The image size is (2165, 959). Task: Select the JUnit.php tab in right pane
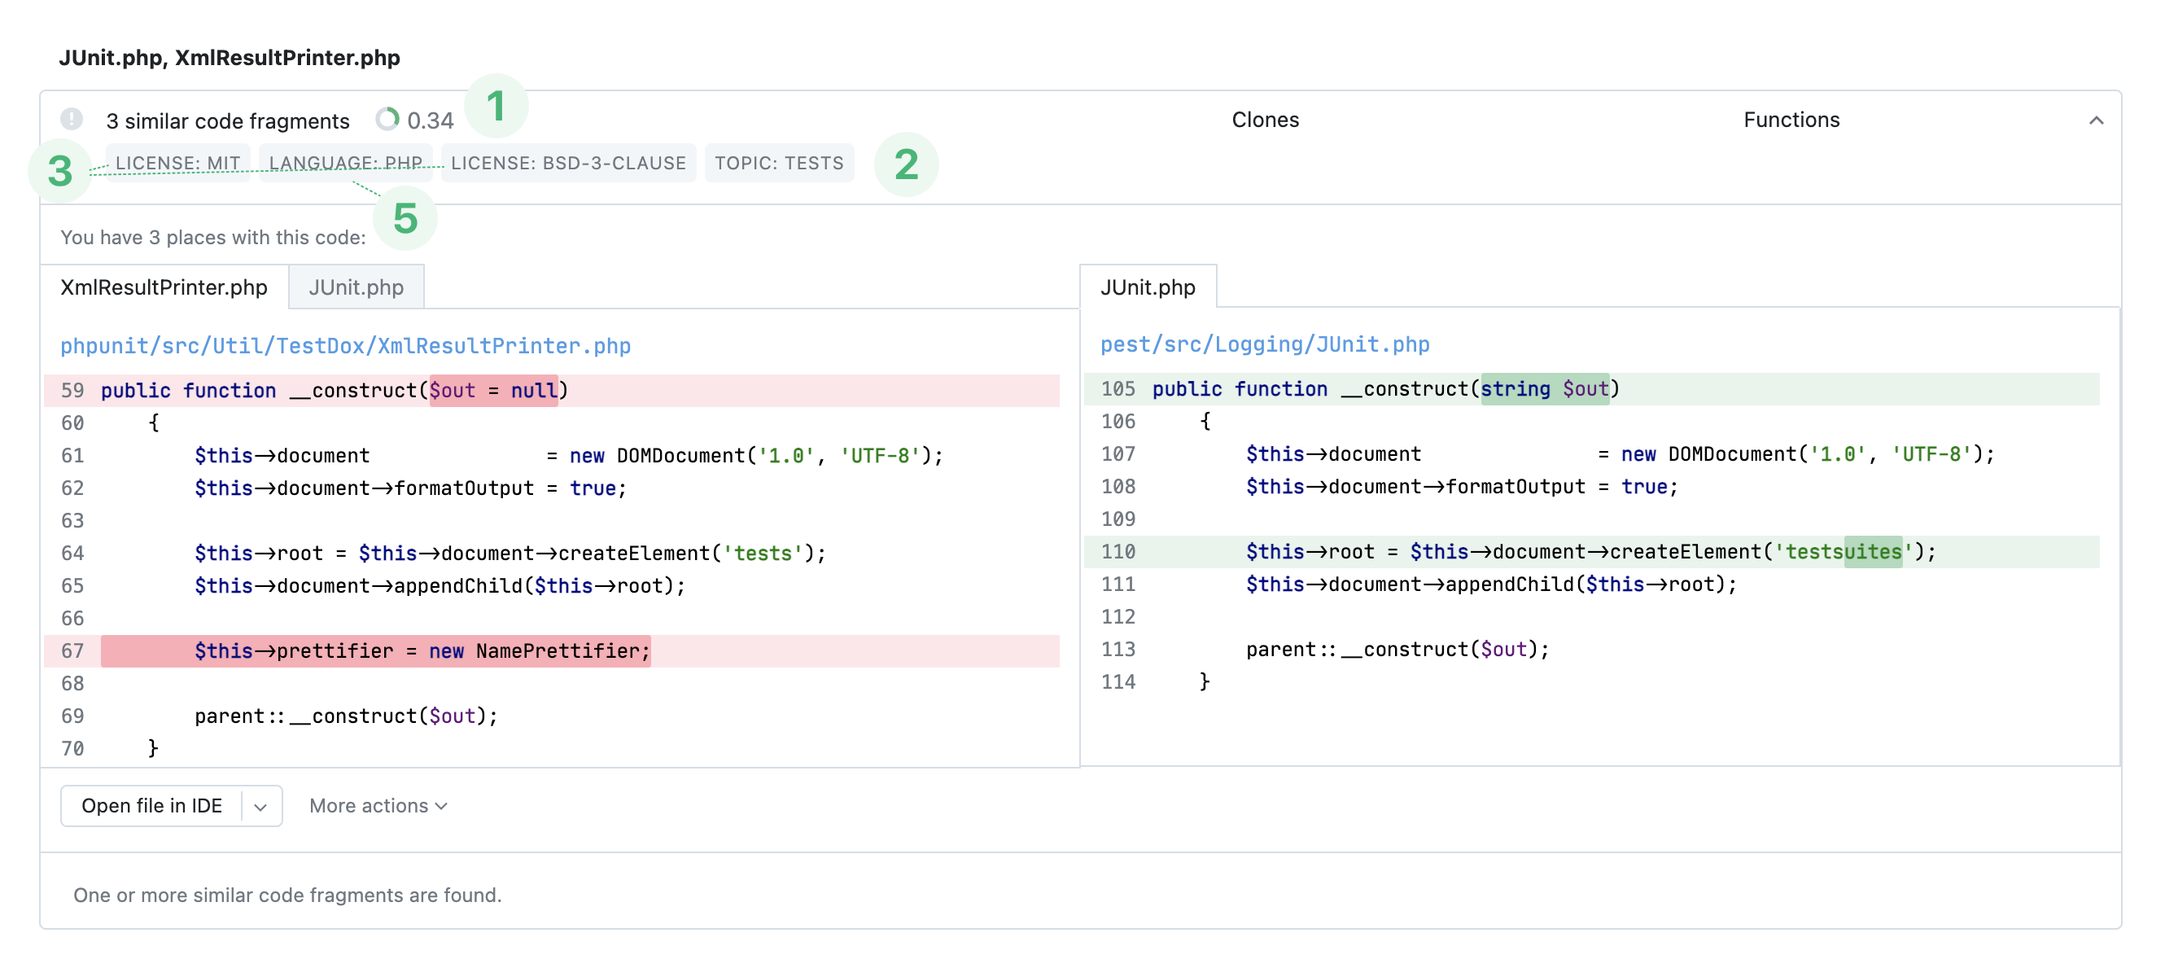pos(1148,287)
